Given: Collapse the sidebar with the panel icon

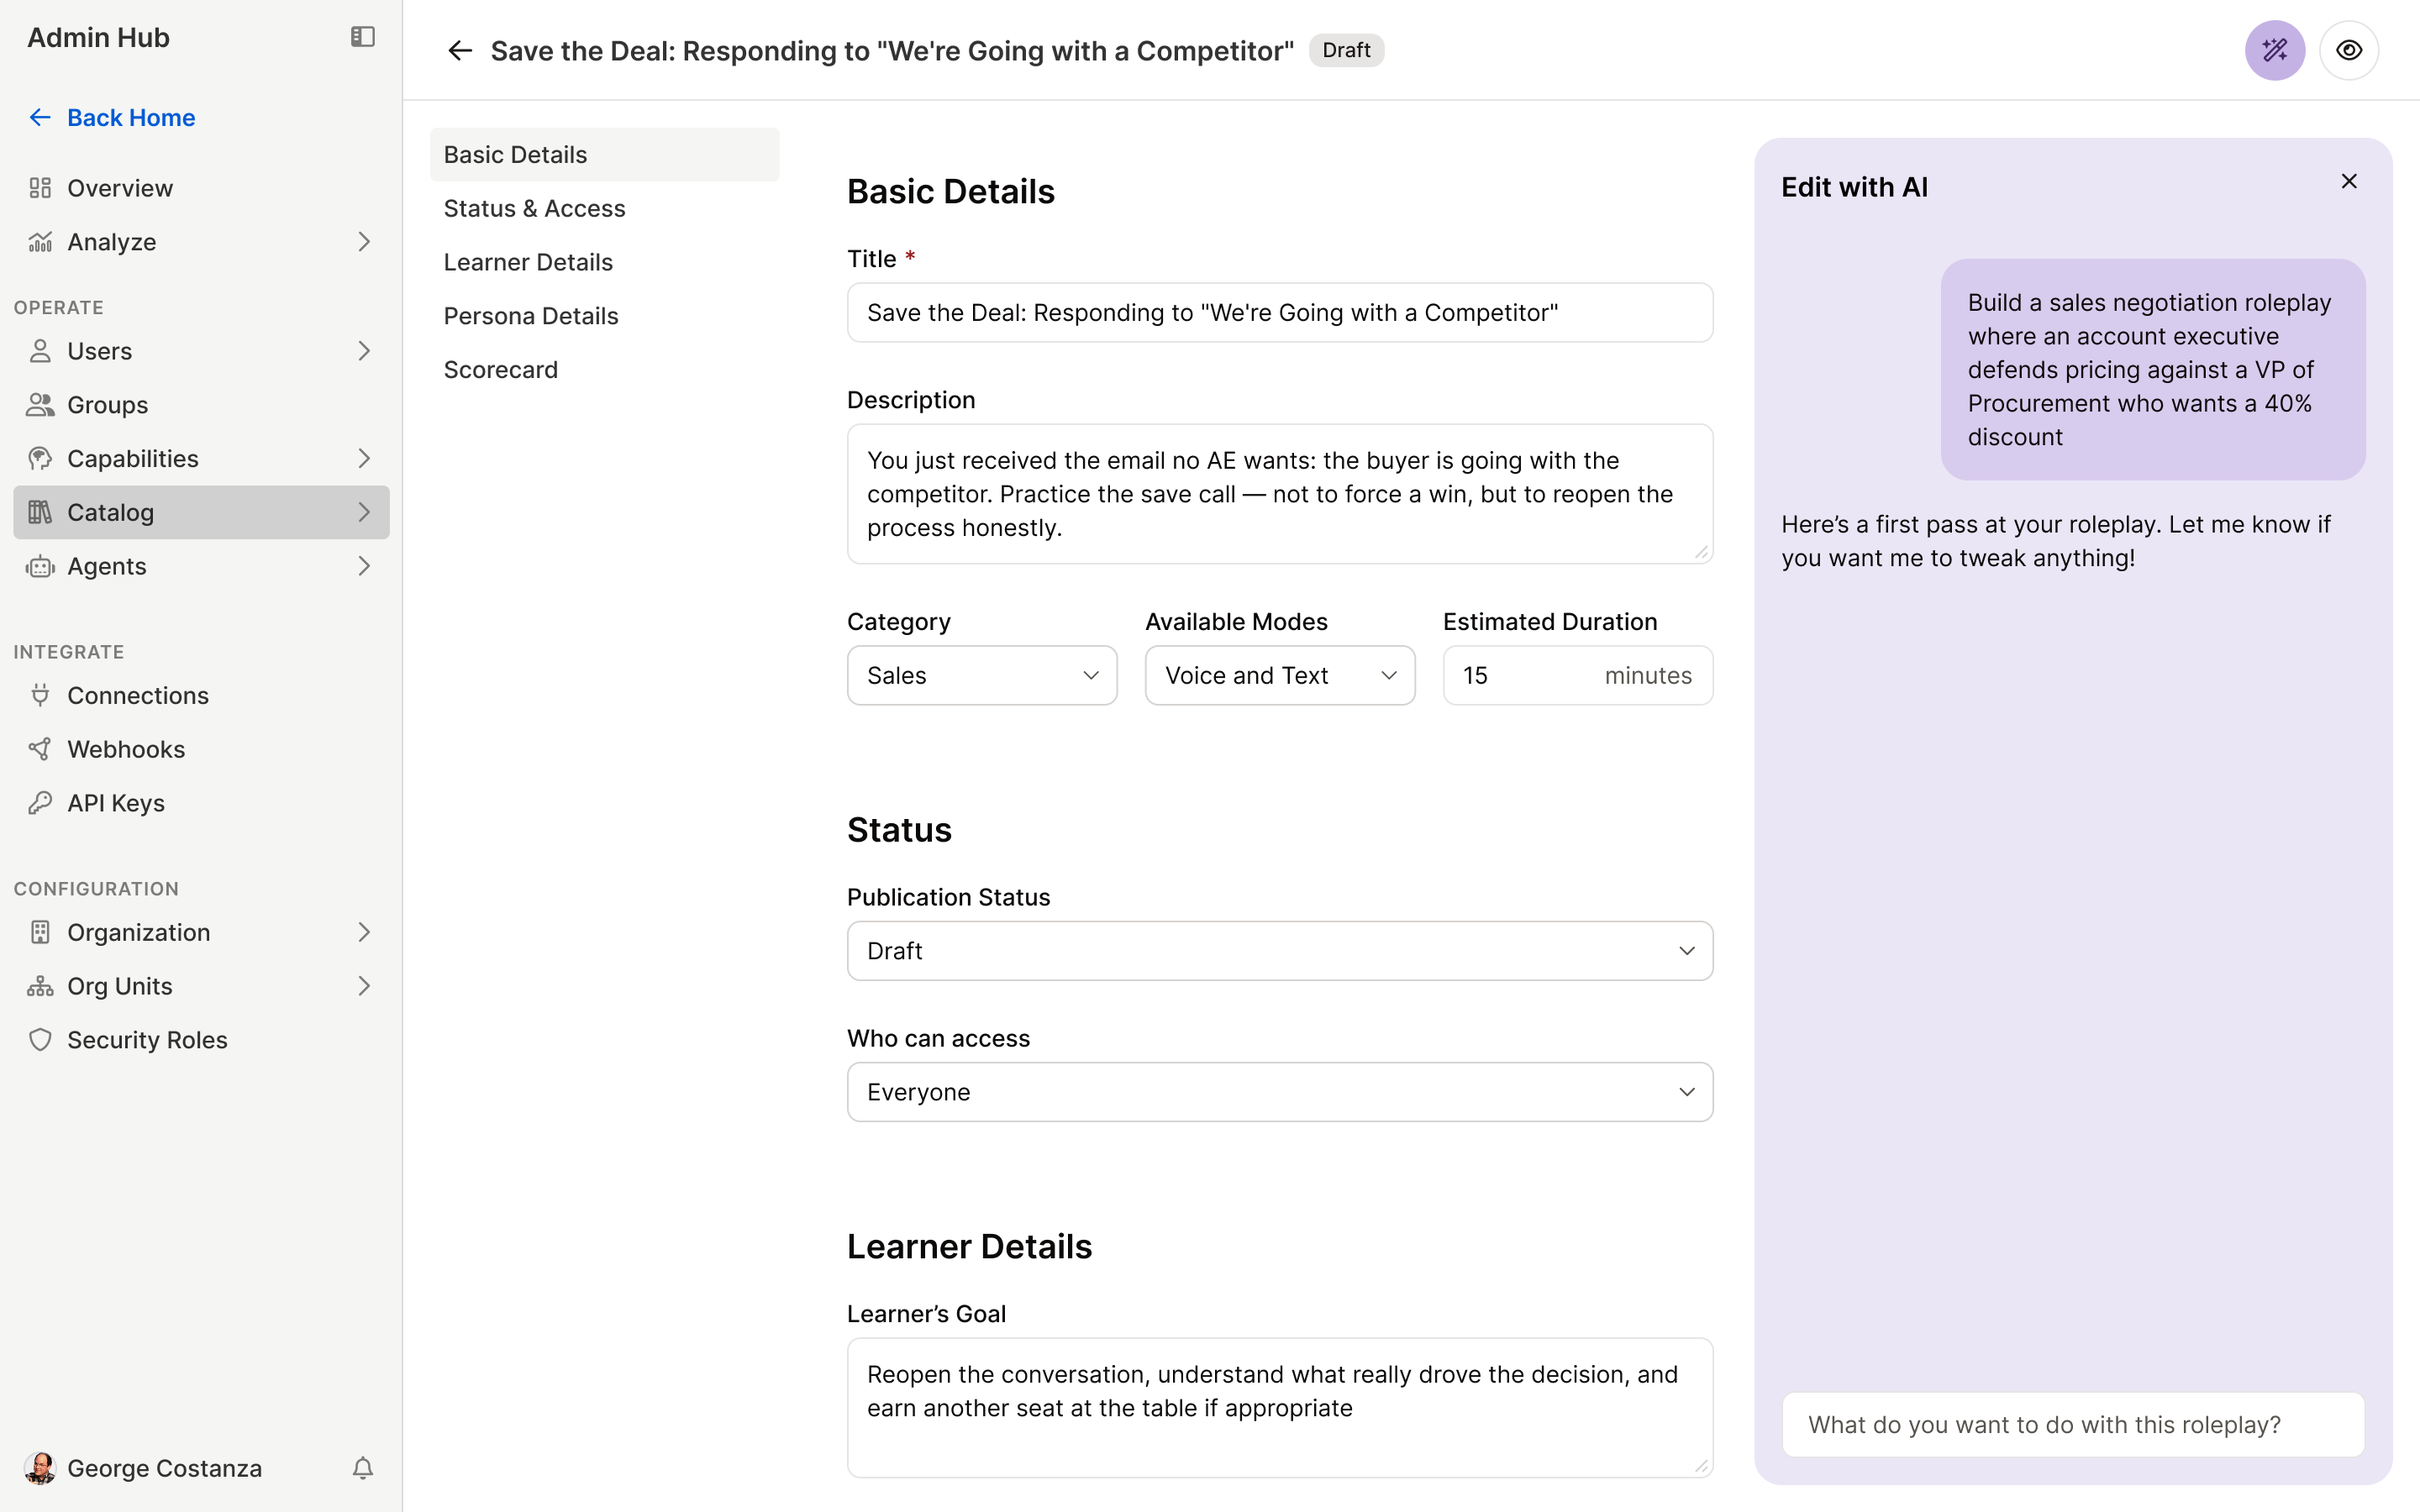Looking at the screenshot, I should click(x=362, y=37).
